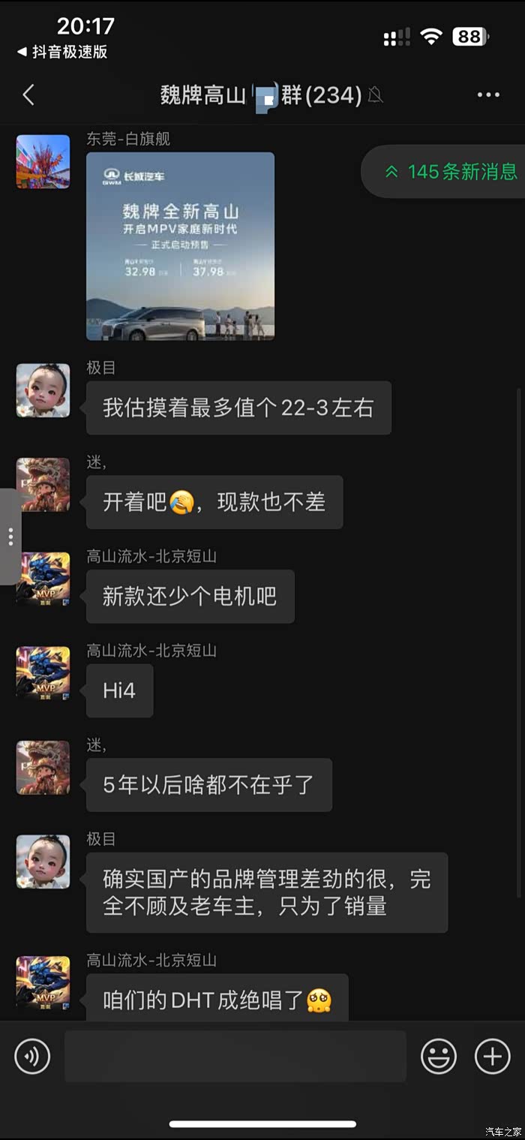Tap the plus icon for more attachments

click(493, 1057)
